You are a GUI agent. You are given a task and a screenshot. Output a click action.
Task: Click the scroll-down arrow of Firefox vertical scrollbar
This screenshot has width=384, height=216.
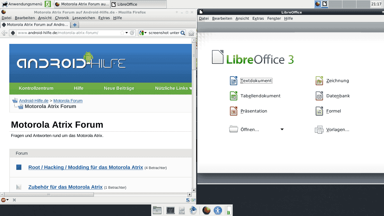point(194,190)
